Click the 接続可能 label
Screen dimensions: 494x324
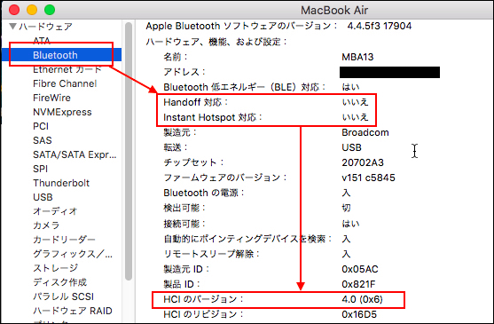click(x=184, y=224)
